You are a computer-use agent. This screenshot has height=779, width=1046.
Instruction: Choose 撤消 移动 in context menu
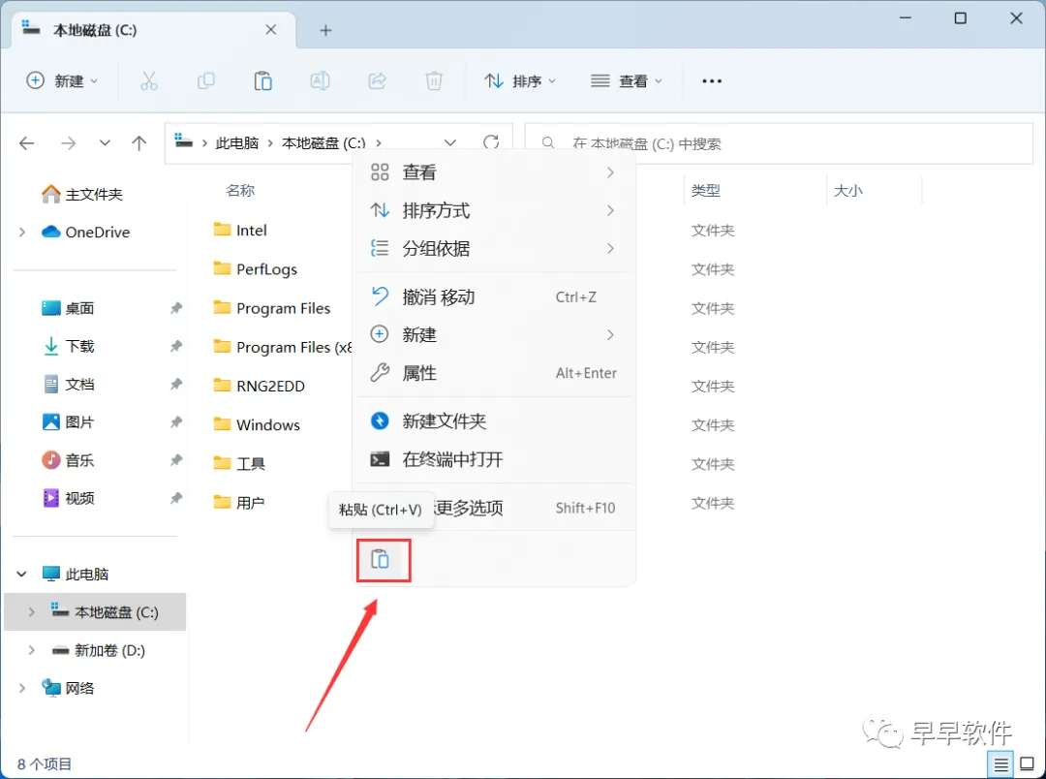point(494,297)
